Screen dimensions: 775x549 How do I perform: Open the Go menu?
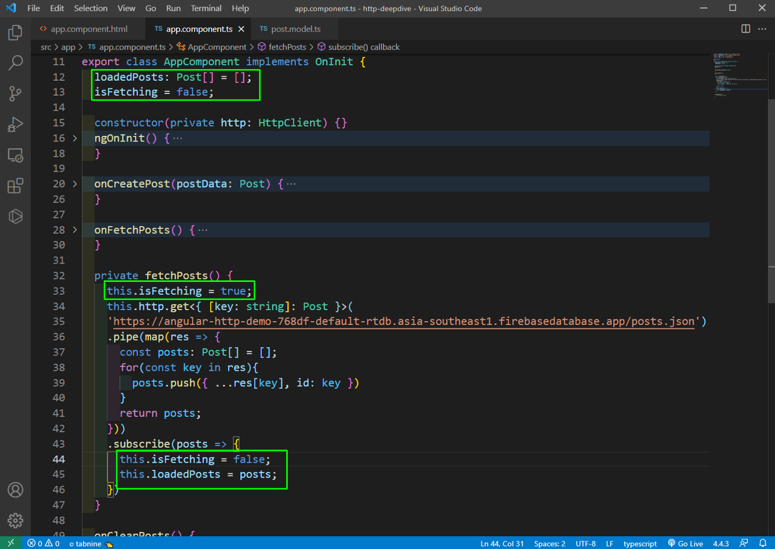[151, 8]
